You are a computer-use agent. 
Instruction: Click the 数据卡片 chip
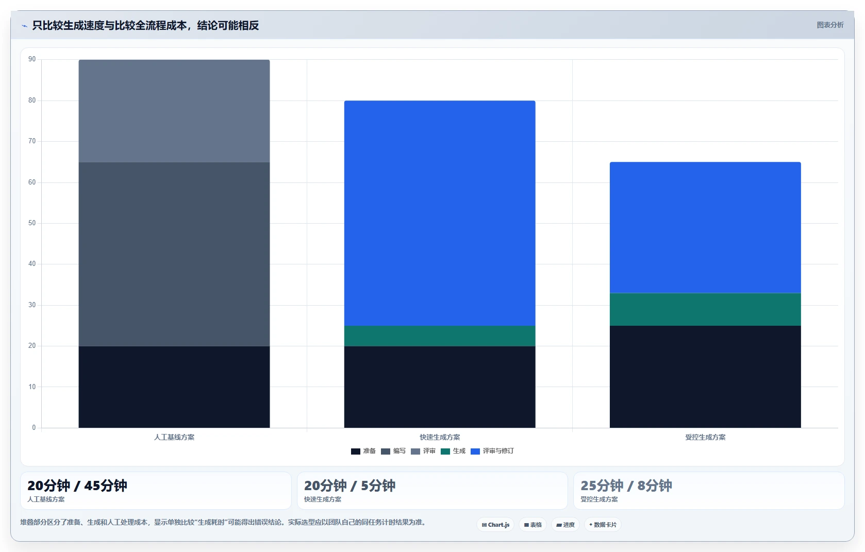pyautogui.click(x=603, y=525)
